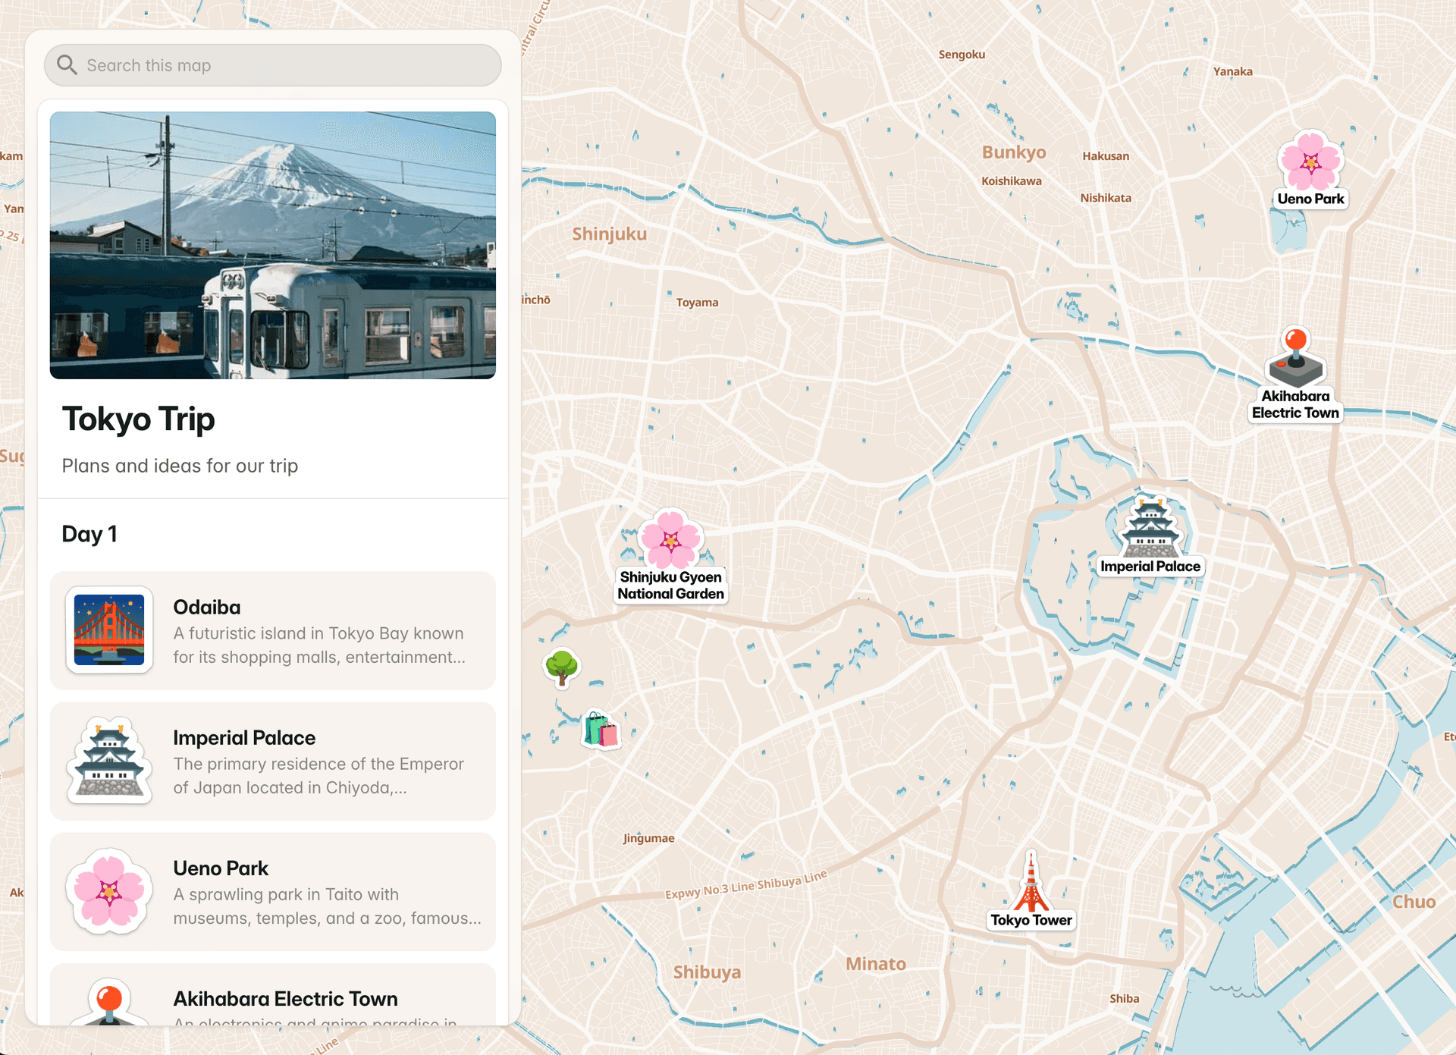Viewport: 1456px width, 1055px height.
Task: Open the Imperial Palace castle map marker
Action: coord(1150,528)
